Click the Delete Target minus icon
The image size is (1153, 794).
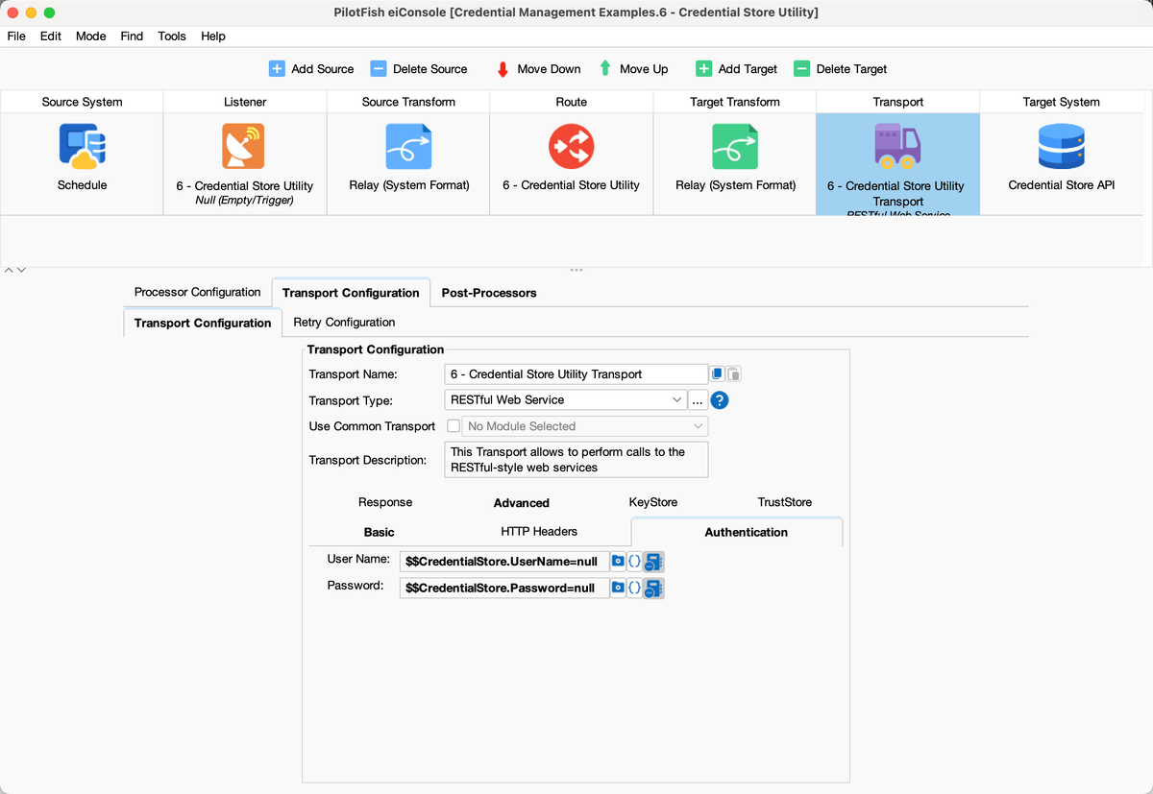pos(801,69)
